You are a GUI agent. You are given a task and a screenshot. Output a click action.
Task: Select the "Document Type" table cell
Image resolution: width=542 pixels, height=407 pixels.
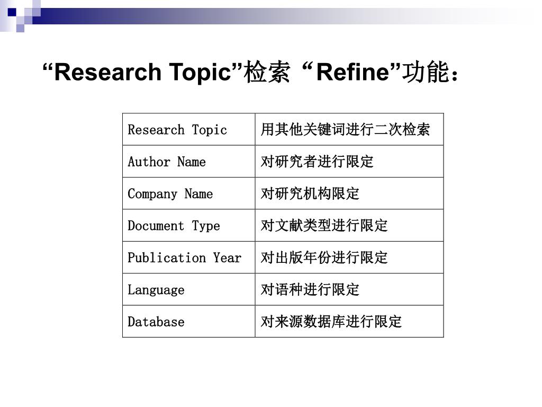(189, 225)
